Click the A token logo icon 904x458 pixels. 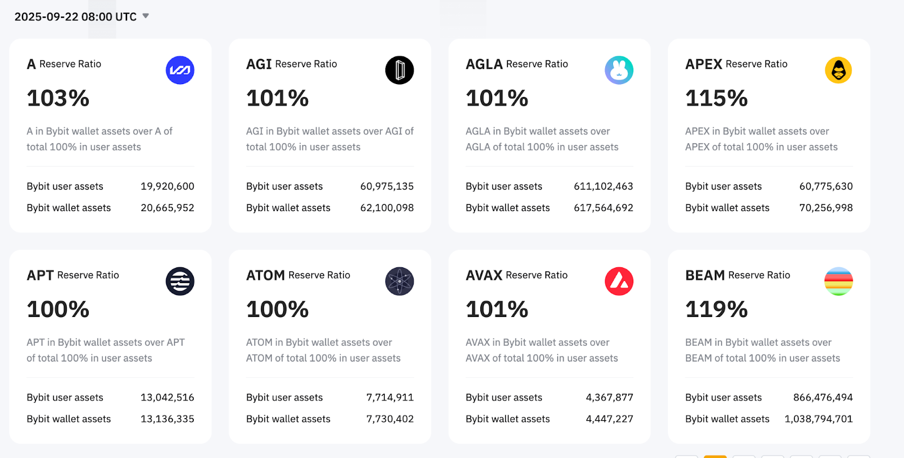click(180, 70)
